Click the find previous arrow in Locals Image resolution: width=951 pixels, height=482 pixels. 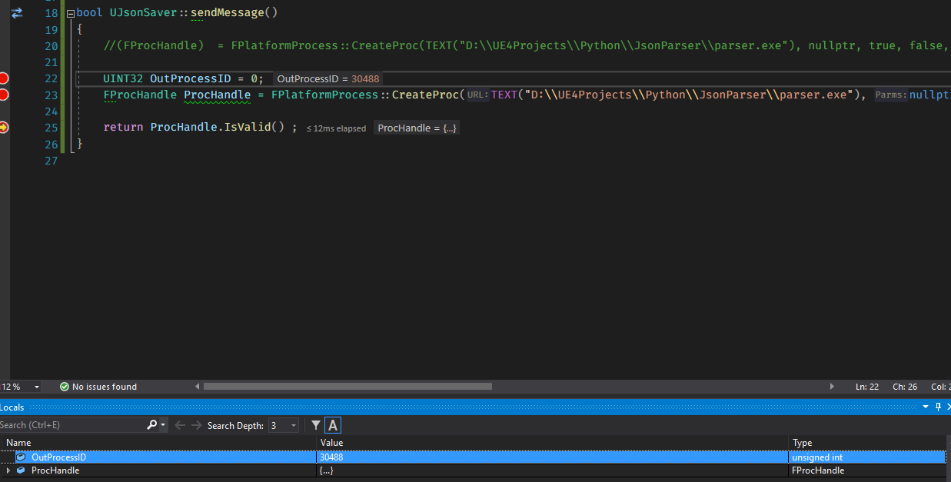click(180, 425)
